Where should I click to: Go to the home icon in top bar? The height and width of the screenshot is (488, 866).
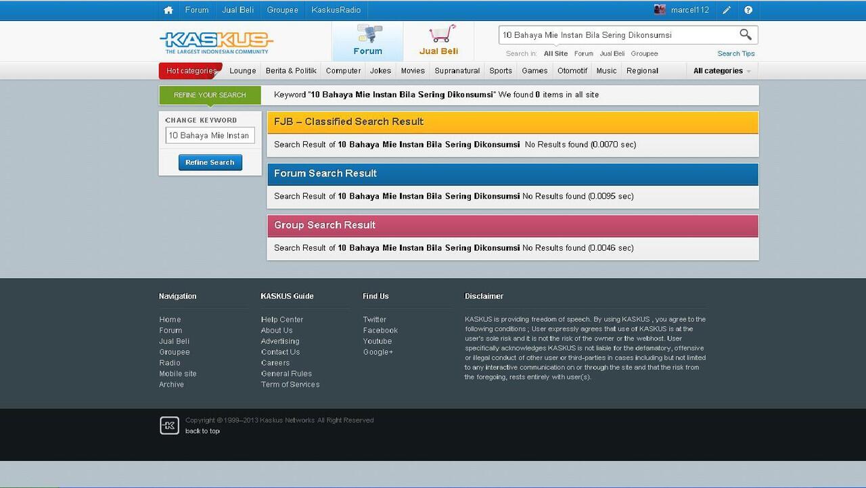[x=168, y=10]
